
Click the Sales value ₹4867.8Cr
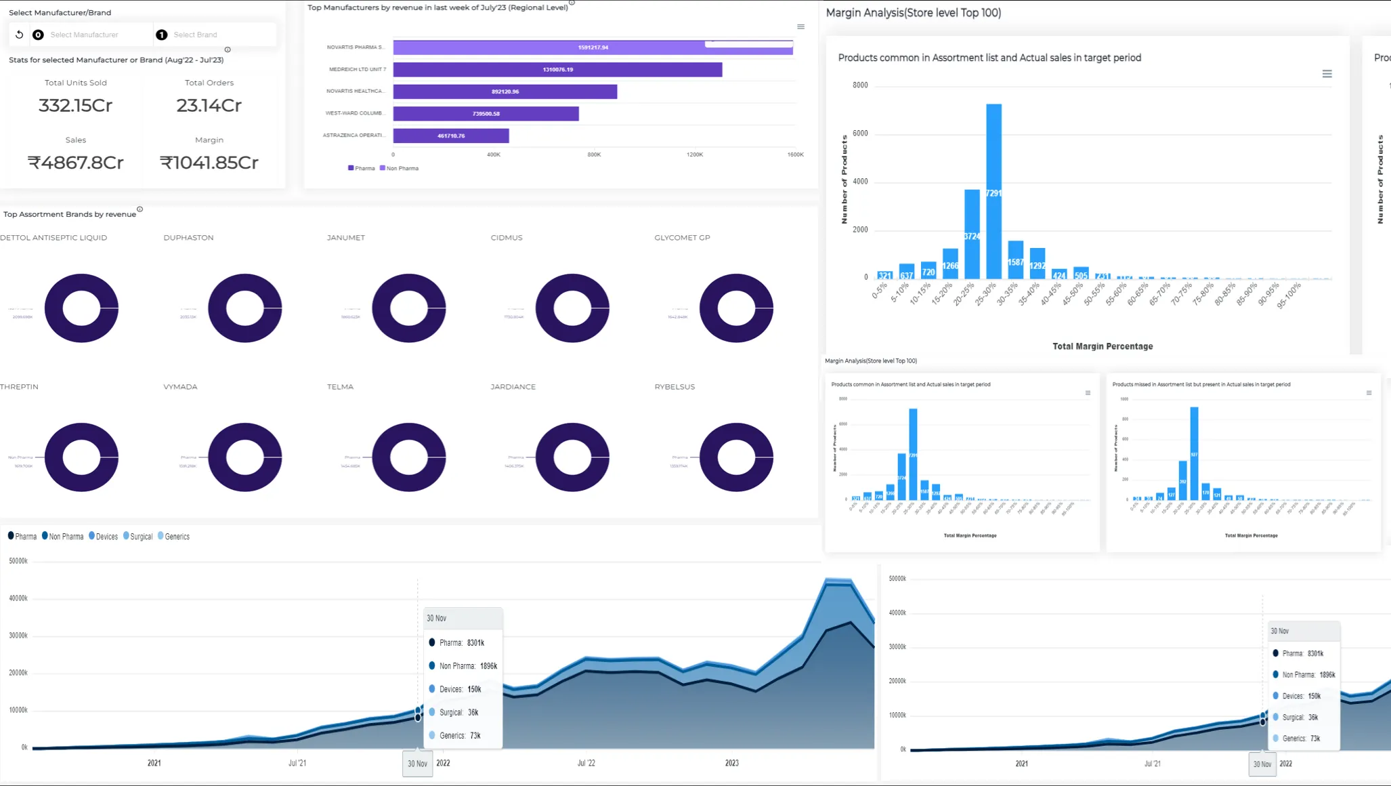coord(75,163)
